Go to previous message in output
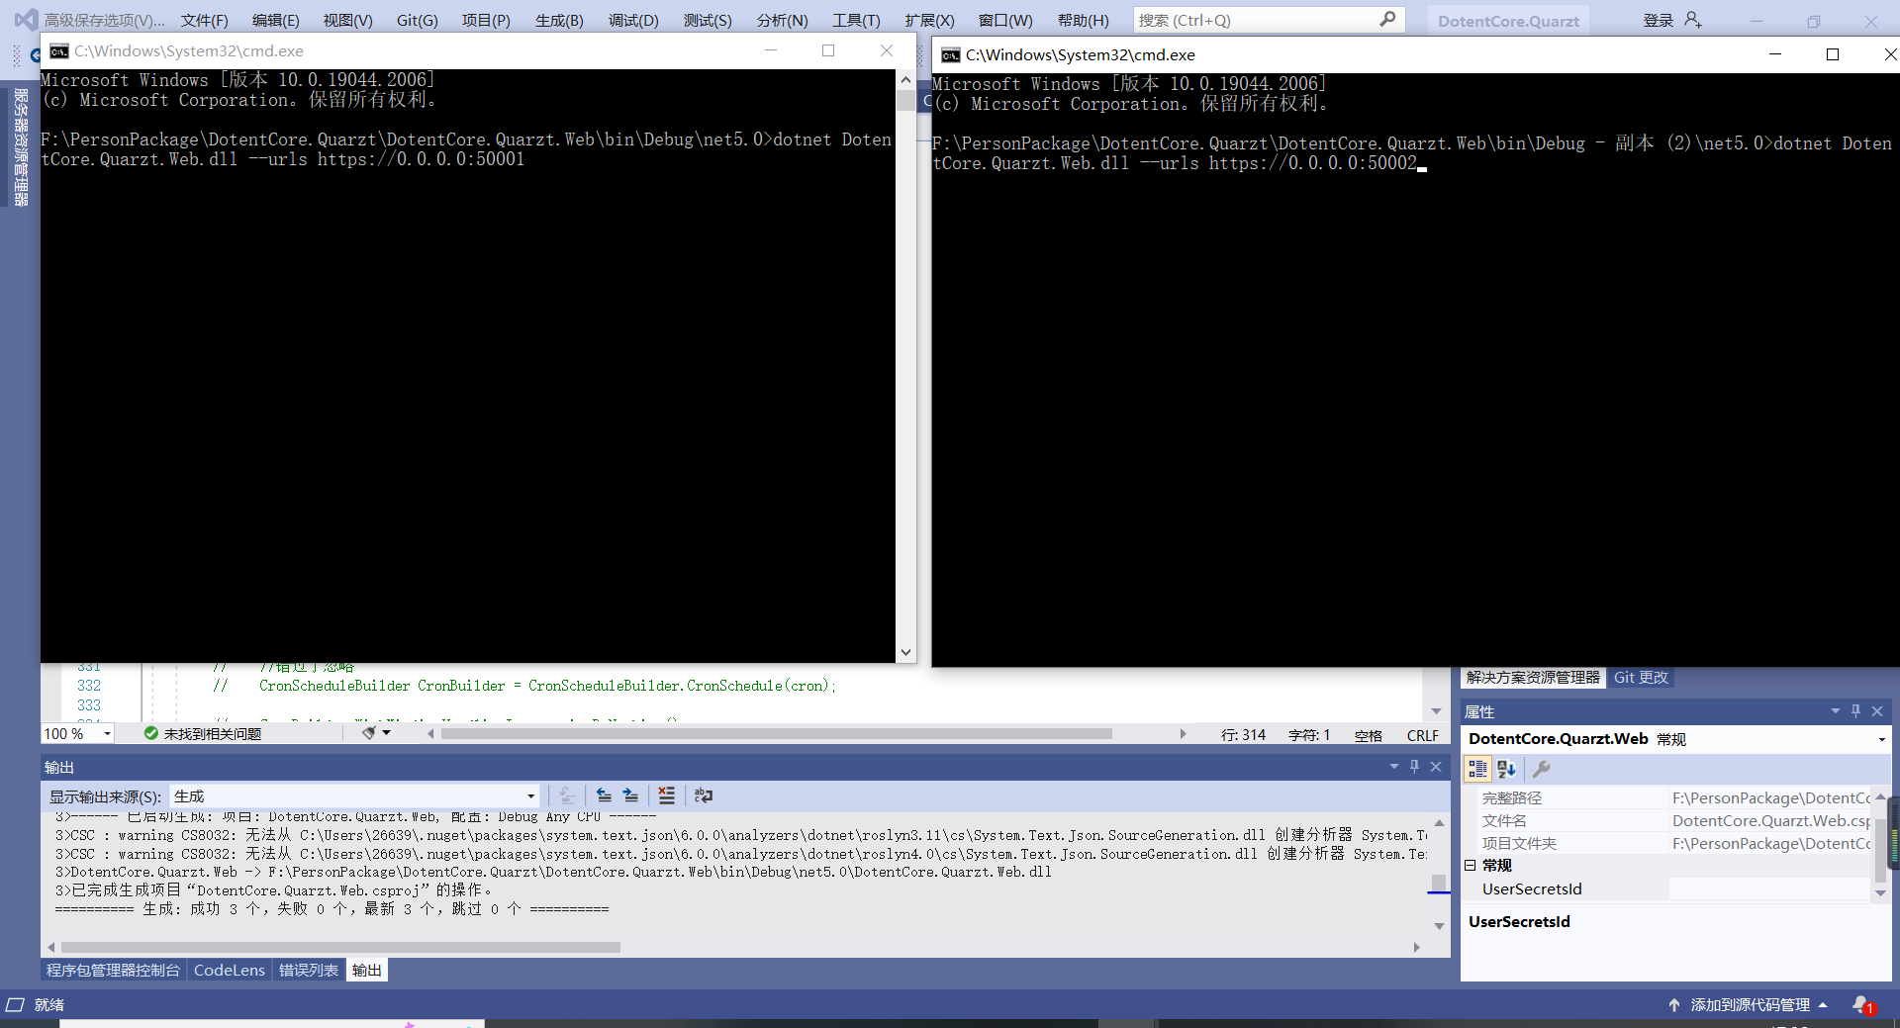This screenshot has width=1900, height=1028. [x=604, y=795]
